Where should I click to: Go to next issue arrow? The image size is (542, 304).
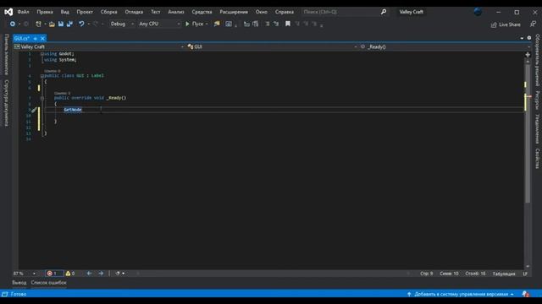pyautogui.click(x=101, y=274)
